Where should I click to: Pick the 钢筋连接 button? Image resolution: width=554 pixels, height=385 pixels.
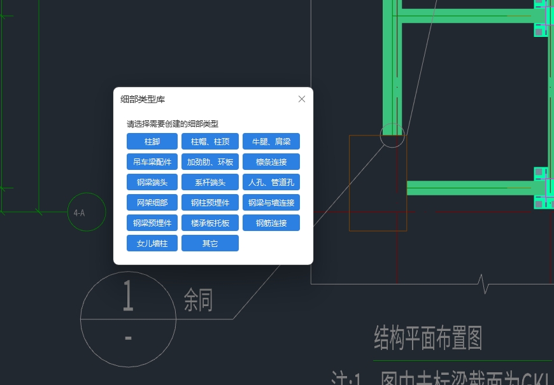pos(271,223)
